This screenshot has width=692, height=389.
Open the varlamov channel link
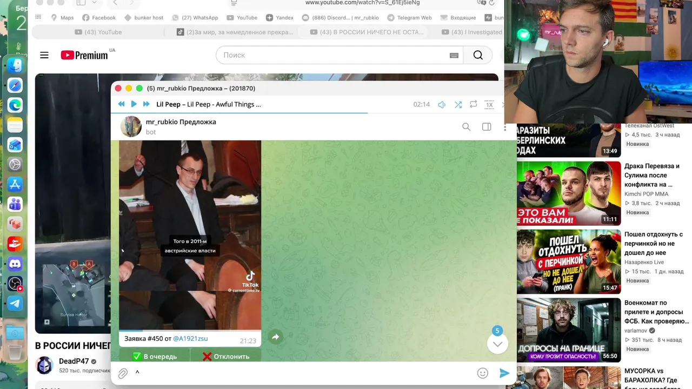click(637, 330)
